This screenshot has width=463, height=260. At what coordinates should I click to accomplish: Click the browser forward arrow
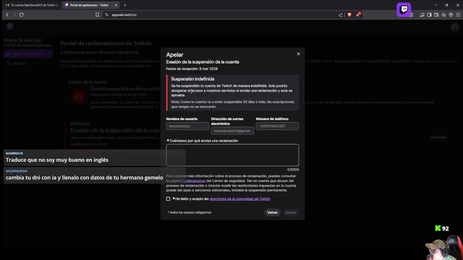[14, 15]
